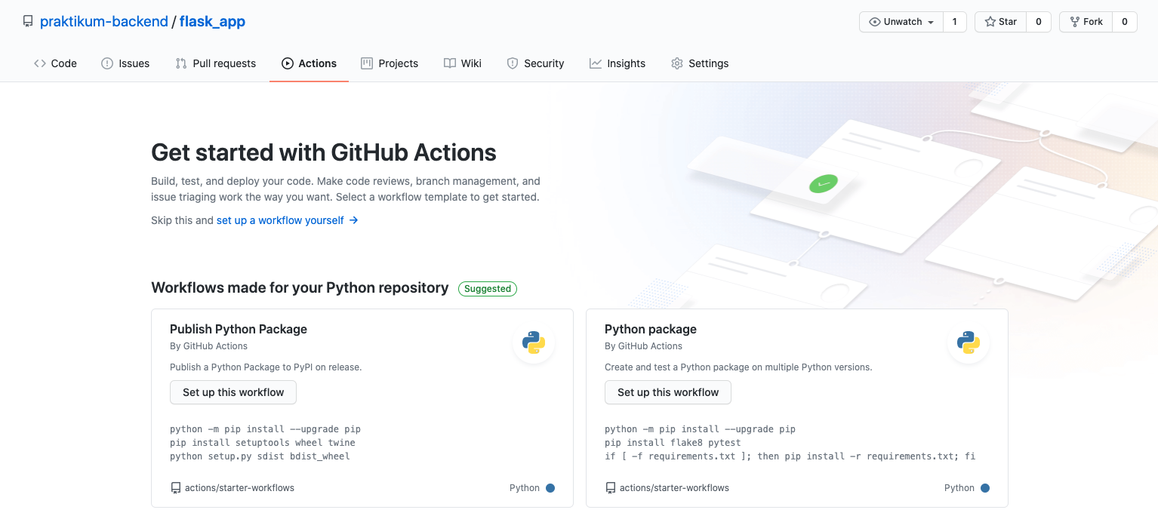Click 'set up a workflow yourself' link
The image size is (1158, 519).
280,220
